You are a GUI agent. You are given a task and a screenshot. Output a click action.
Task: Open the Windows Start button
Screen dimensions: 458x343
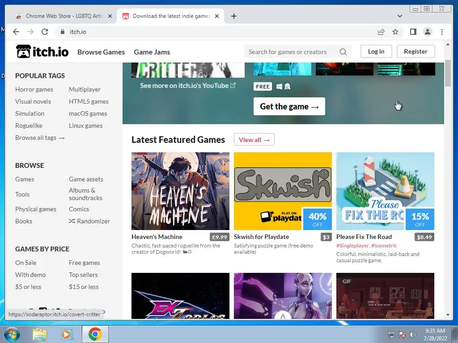pos(12,334)
